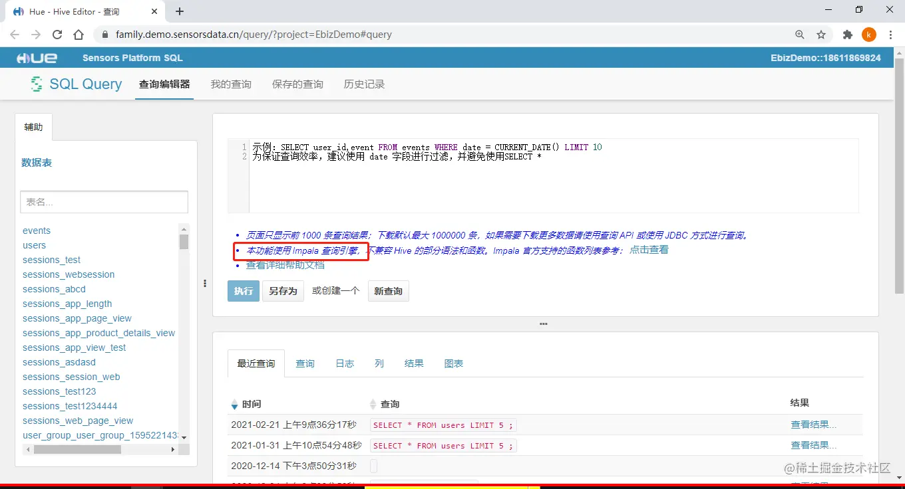
Task: View result of 2021-02-21 query
Action: [813, 425]
